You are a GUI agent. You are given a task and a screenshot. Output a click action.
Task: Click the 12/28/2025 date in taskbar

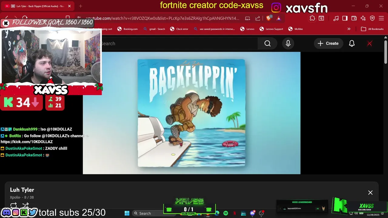click(373, 215)
